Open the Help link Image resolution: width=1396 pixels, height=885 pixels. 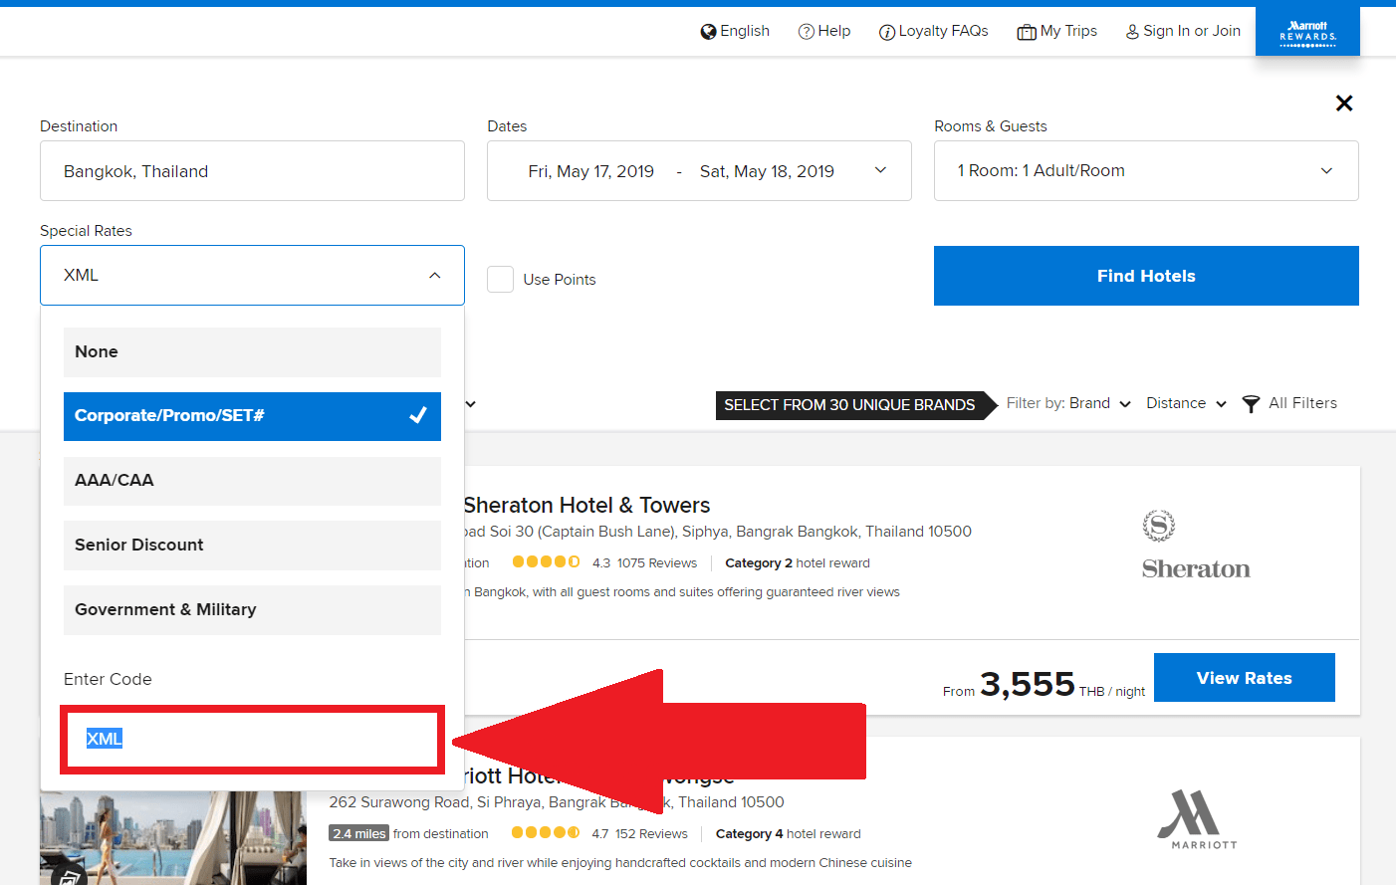(824, 31)
